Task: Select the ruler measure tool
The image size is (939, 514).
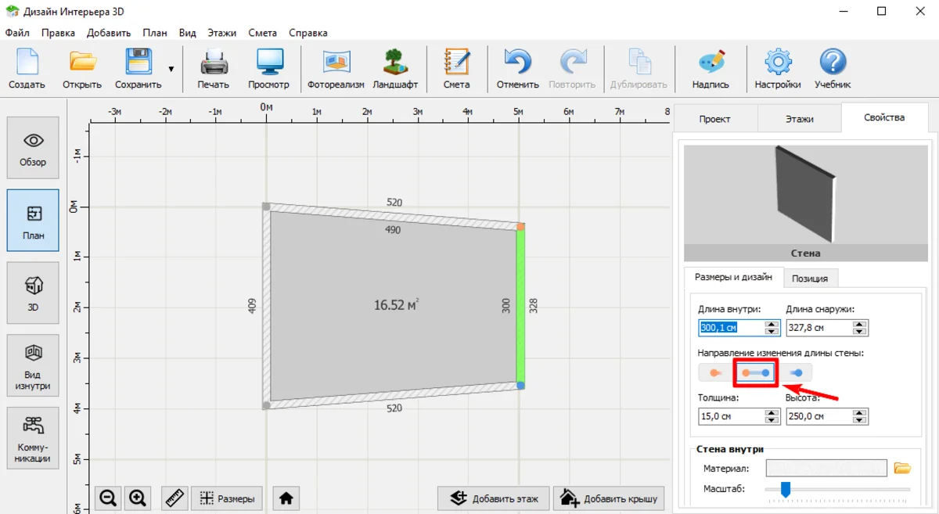Action: 175,498
